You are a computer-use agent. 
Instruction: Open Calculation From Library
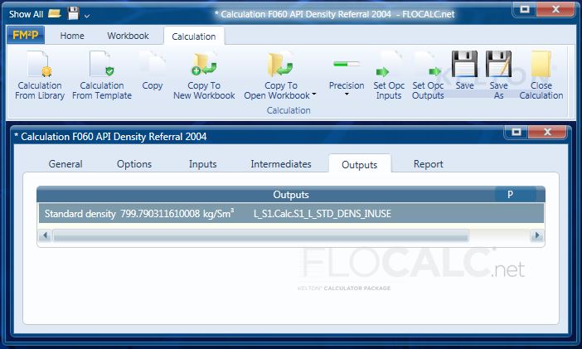(x=40, y=75)
